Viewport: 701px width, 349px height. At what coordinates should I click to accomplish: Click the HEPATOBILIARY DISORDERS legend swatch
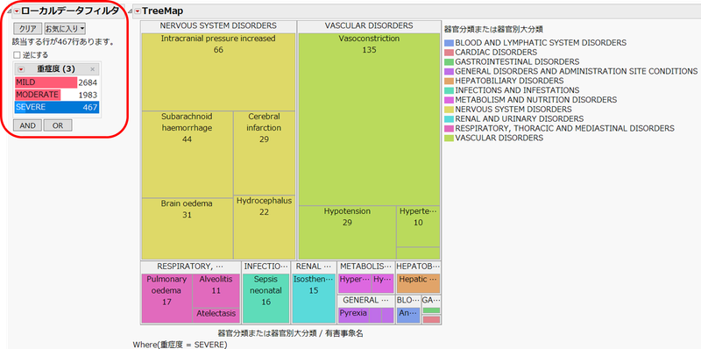pyautogui.click(x=449, y=81)
